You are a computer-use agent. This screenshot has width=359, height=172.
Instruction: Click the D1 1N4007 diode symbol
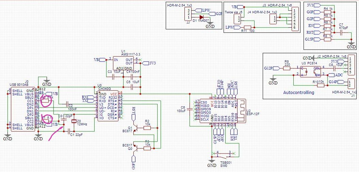(201, 17)
